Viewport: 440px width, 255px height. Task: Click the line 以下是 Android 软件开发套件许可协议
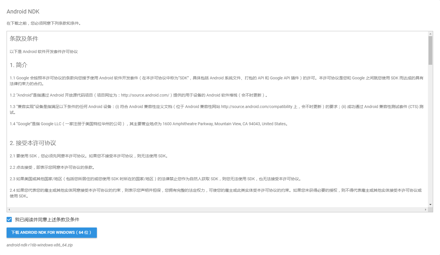coord(44,52)
